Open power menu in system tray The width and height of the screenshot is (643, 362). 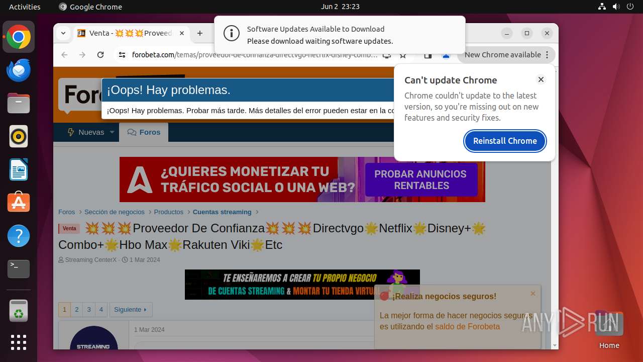630,7
